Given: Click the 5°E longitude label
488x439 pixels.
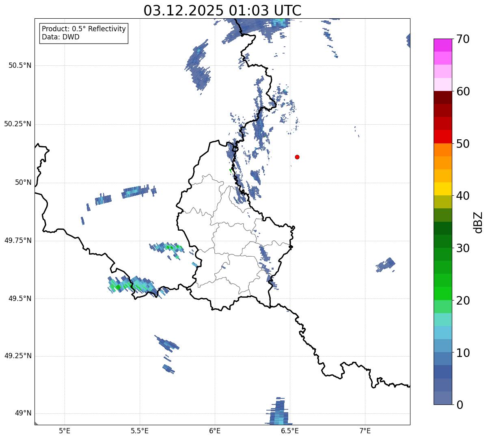Looking at the screenshot, I should click(x=65, y=430).
